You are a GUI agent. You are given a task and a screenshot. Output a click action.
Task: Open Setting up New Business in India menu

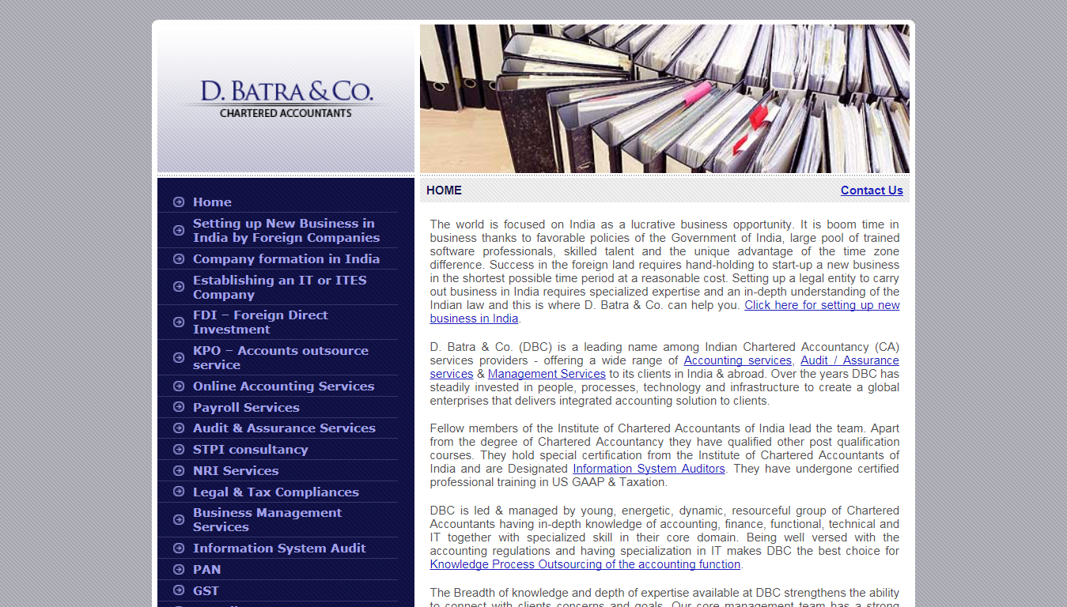point(286,231)
